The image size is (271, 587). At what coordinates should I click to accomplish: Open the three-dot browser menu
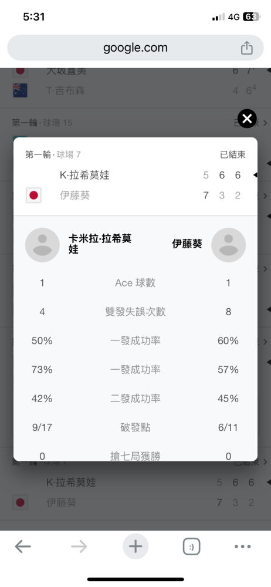pos(243,547)
